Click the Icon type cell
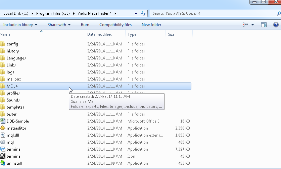Viewport: 281px width, 169px height. [131, 156]
